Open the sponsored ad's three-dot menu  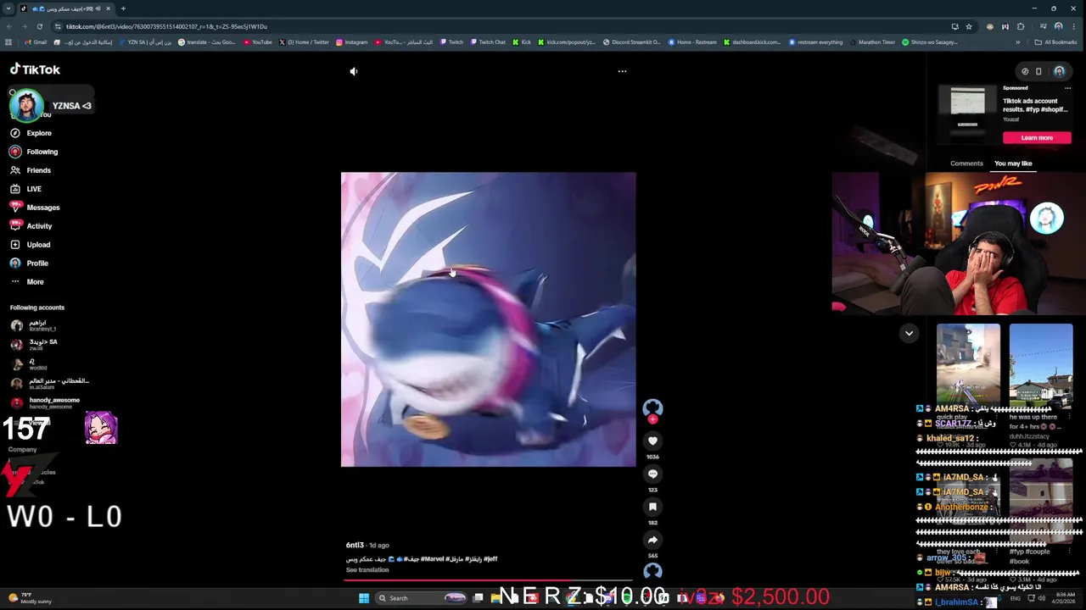click(1067, 88)
